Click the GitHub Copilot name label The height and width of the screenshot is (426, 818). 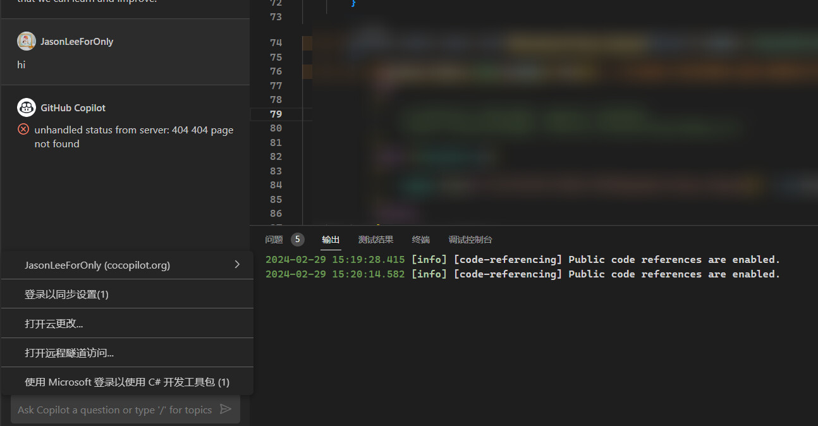pyautogui.click(x=73, y=107)
